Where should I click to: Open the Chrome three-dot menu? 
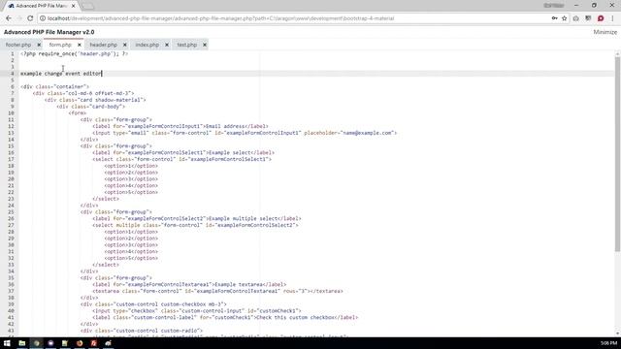click(612, 18)
